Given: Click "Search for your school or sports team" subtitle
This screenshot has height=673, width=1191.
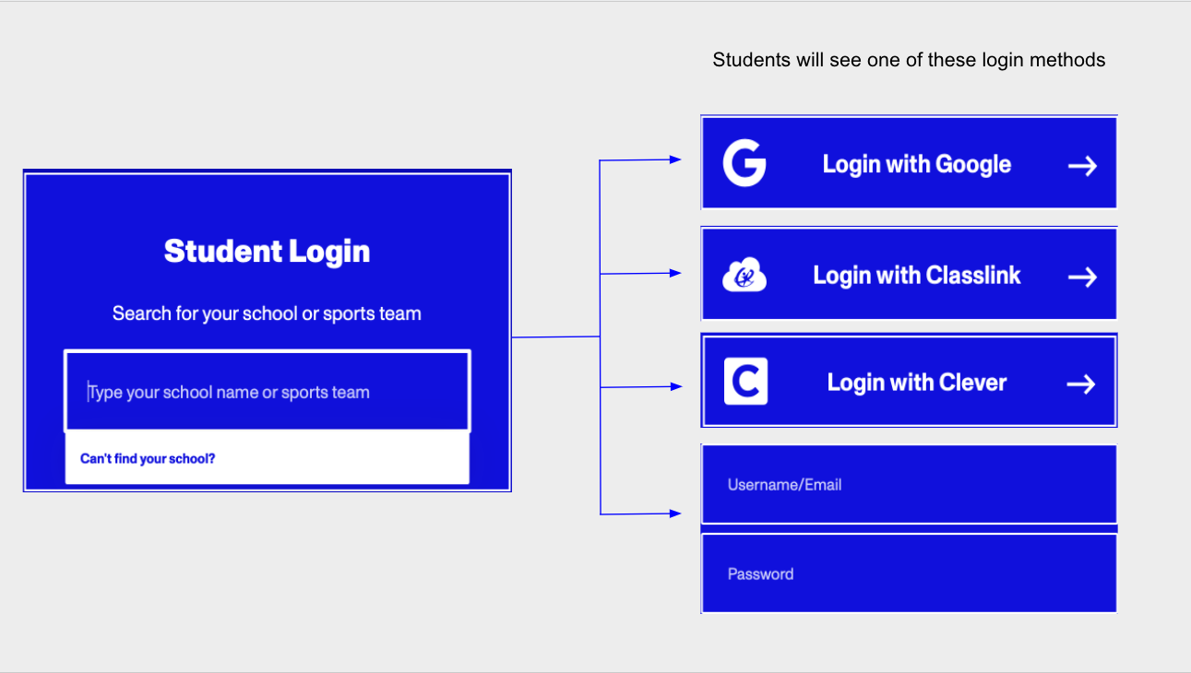Looking at the screenshot, I should [267, 313].
